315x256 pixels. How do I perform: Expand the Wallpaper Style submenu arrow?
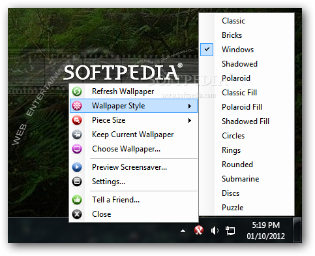coord(190,106)
